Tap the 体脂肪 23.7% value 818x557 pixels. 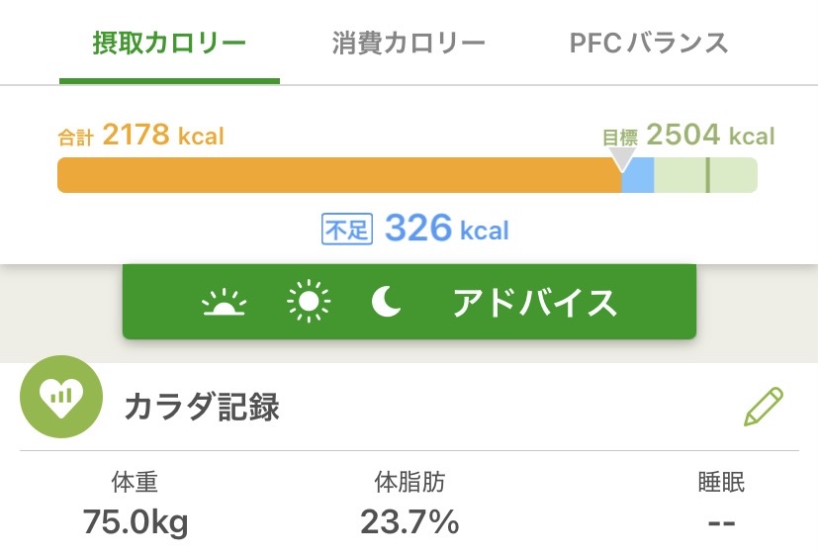409,521
